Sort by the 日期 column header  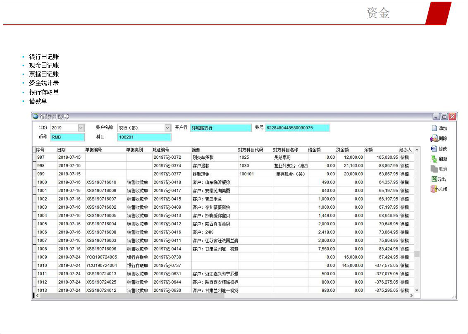[x=61, y=150]
